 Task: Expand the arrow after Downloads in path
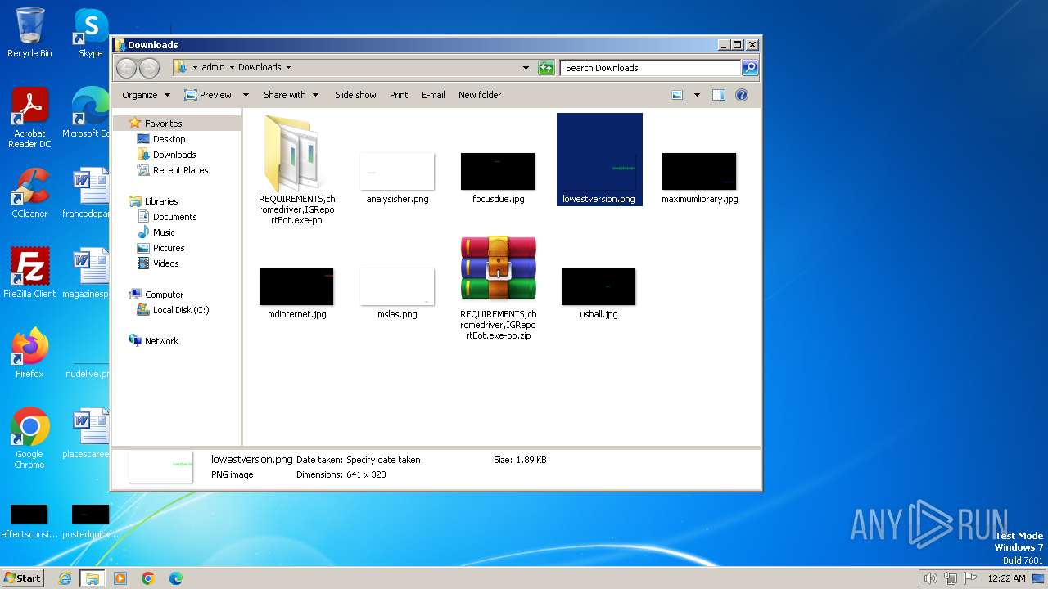tap(288, 68)
